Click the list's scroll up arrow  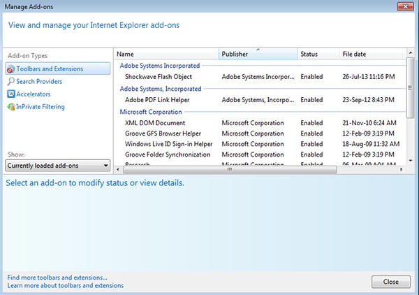[410, 53]
